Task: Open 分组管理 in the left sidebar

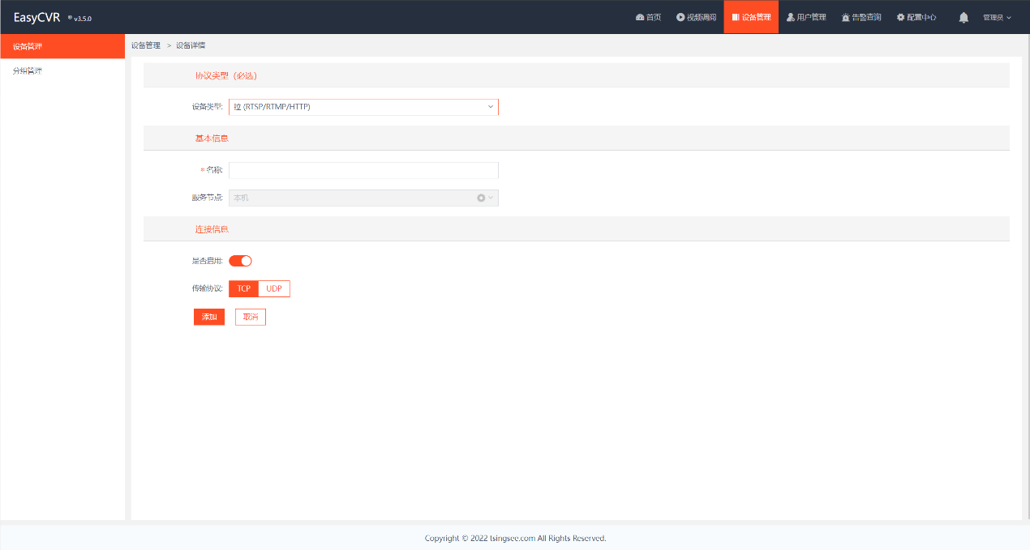Action: (62, 70)
